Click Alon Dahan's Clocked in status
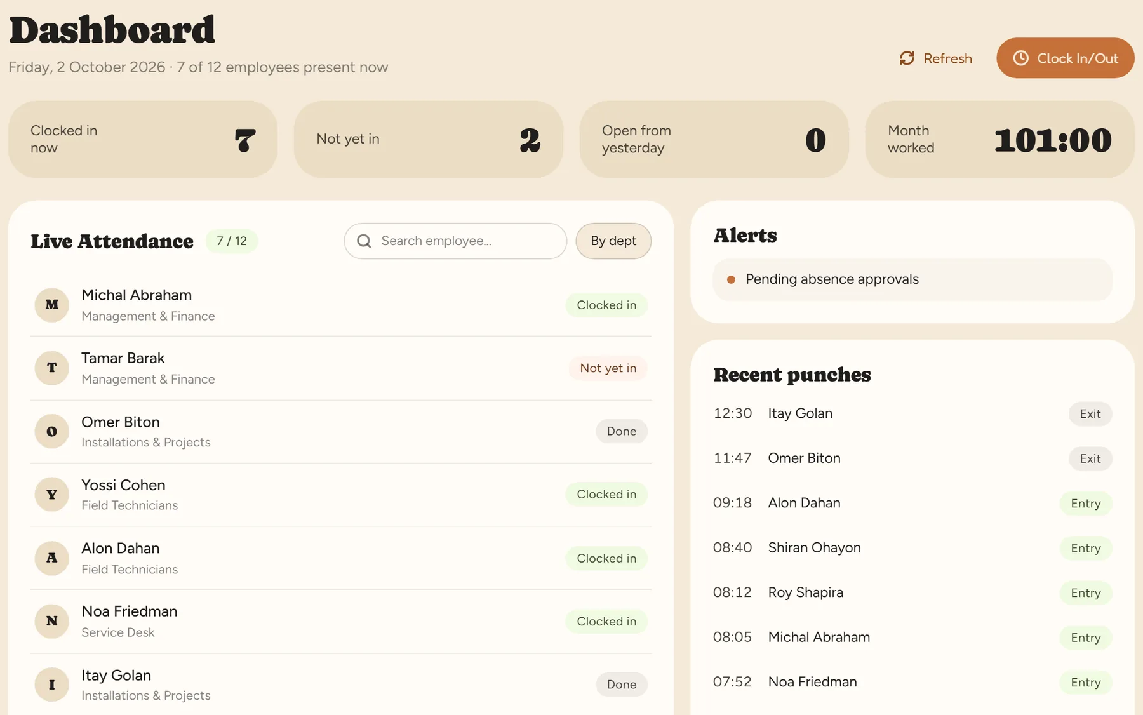Image resolution: width=1143 pixels, height=715 pixels. [606, 558]
